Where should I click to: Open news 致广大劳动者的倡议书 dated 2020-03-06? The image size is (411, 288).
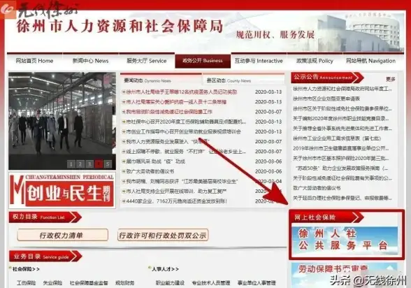click(x=150, y=172)
